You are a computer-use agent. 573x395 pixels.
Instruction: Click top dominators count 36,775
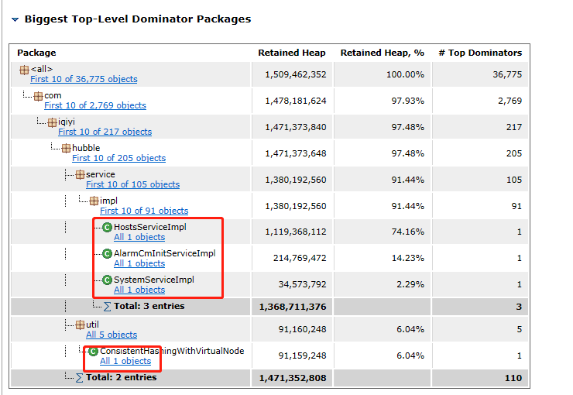507,74
